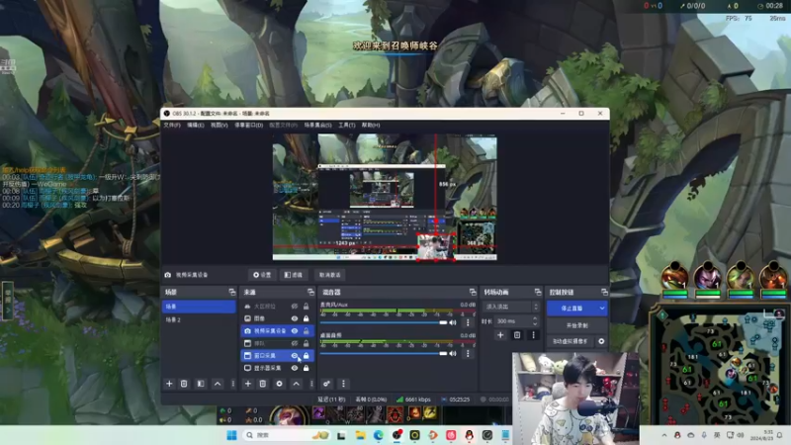Open Windows Start menu
The image size is (791, 445).
[232, 435]
